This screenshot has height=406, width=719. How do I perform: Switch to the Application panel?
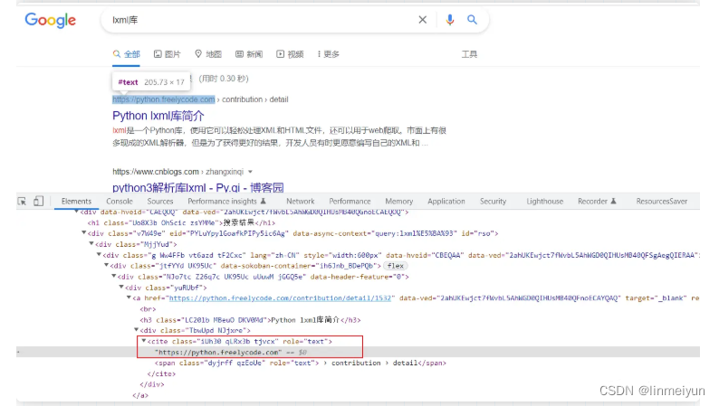446,202
